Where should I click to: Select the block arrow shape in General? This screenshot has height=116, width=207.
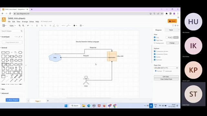tap(20, 76)
